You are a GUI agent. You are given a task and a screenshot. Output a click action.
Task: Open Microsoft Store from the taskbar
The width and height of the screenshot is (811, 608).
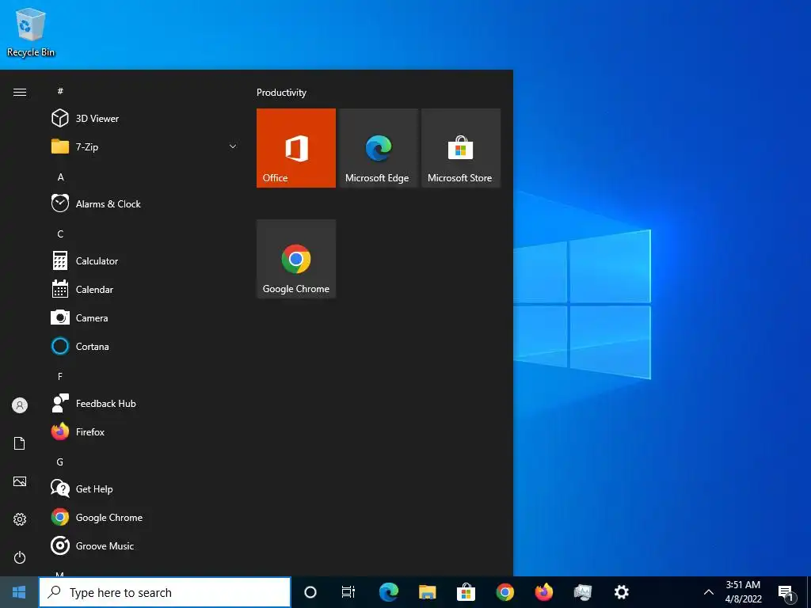point(466,592)
